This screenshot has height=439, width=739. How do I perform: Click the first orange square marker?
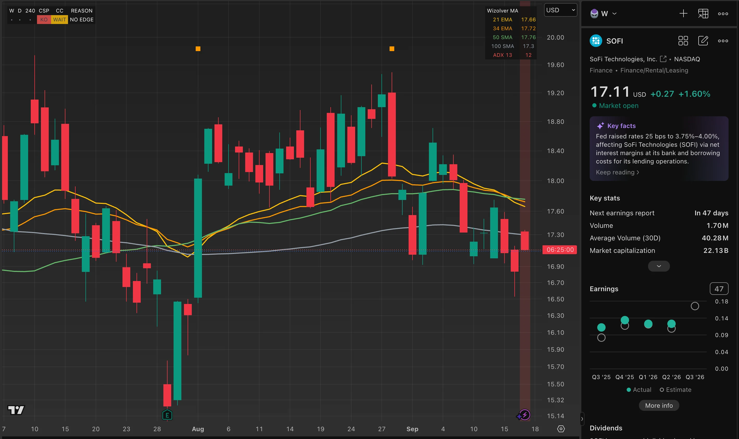point(198,48)
